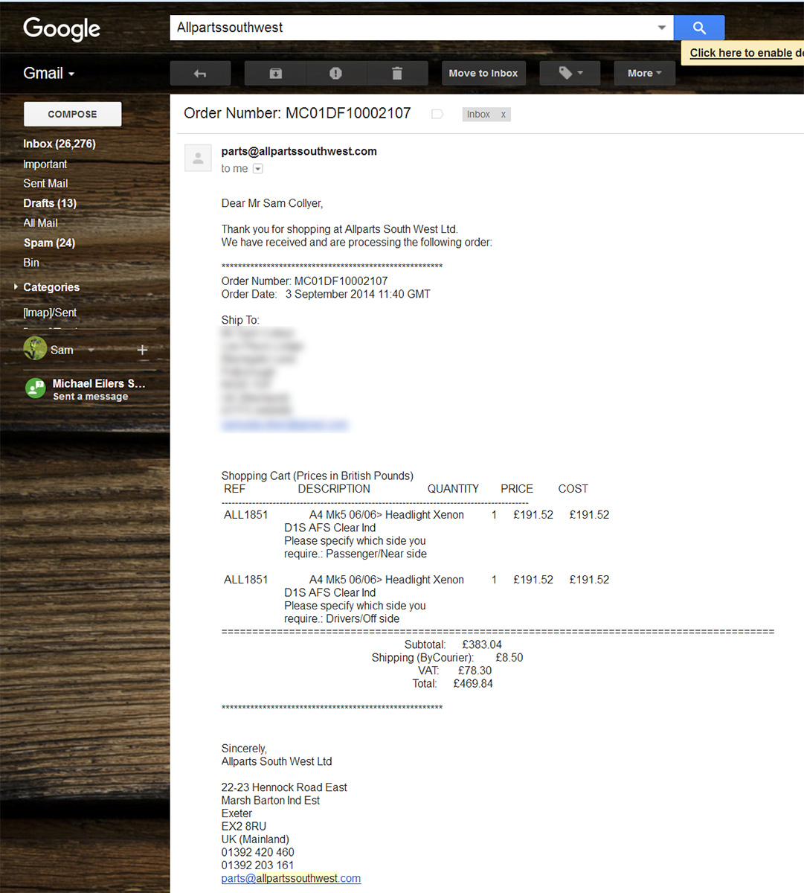Open the search options dropdown arrow
804x893 pixels.
coord(661,28)
